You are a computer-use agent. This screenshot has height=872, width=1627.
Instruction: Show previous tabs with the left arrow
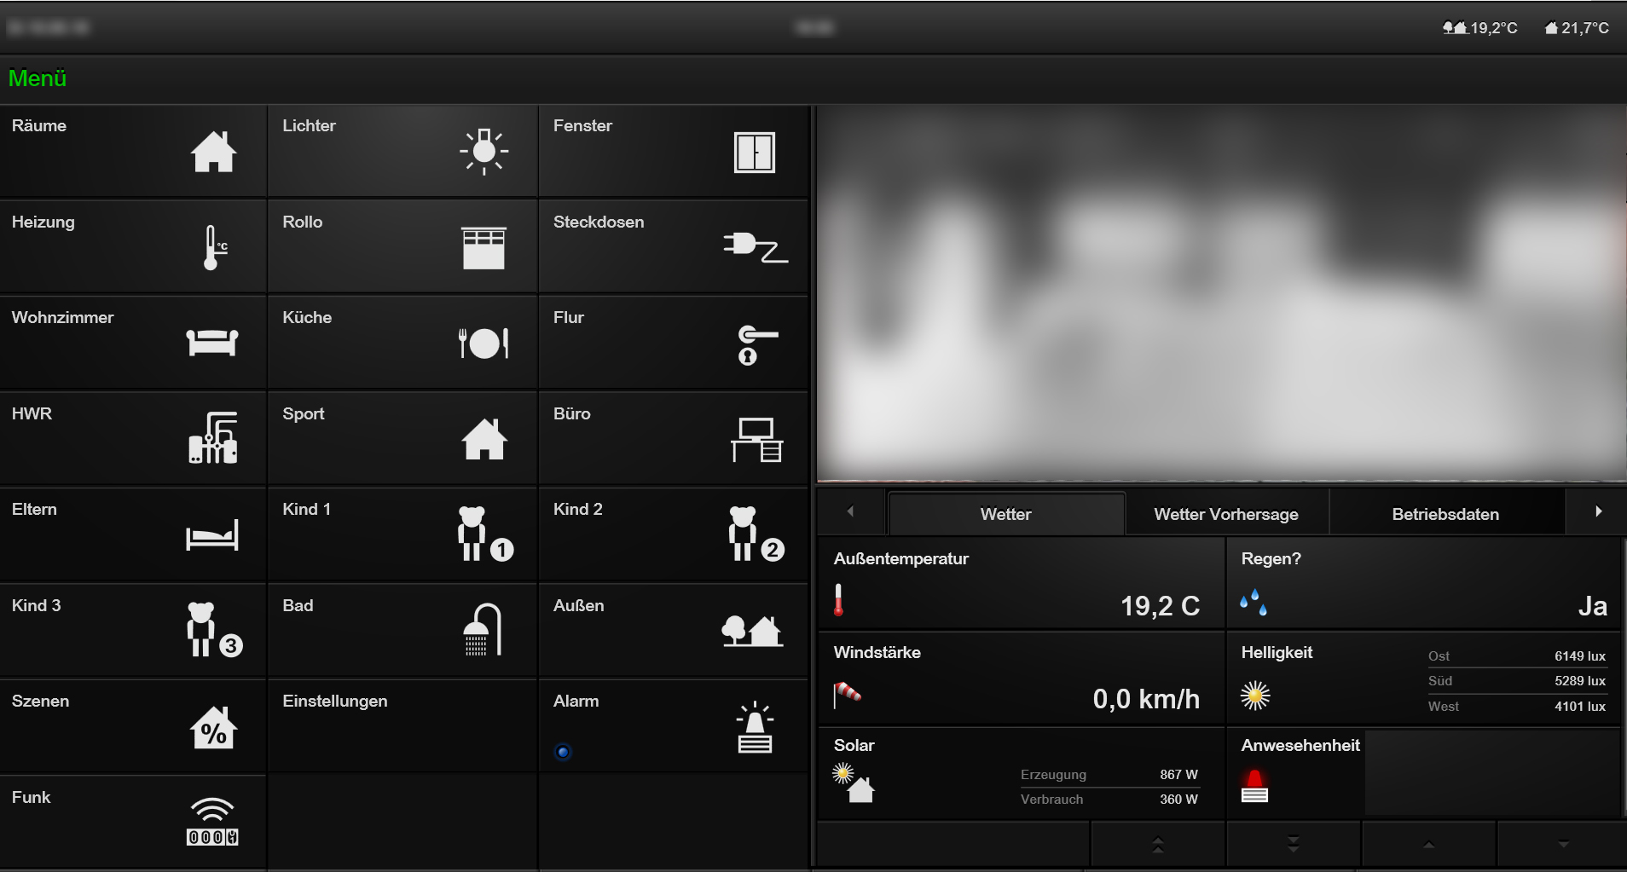point(851,511)
